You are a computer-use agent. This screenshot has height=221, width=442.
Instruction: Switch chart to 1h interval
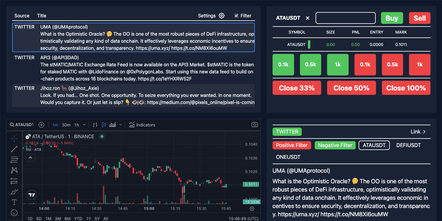[77, 125]
